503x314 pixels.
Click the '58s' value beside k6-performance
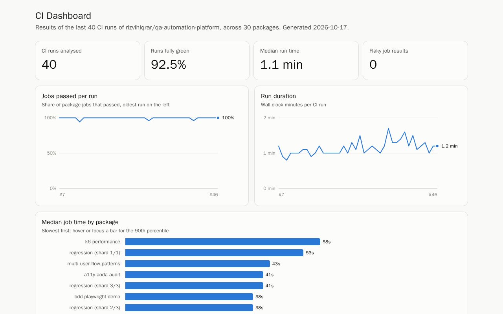click(x=327, y=242)
